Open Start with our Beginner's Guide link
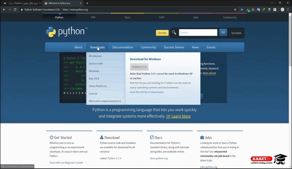 point(66,163)
